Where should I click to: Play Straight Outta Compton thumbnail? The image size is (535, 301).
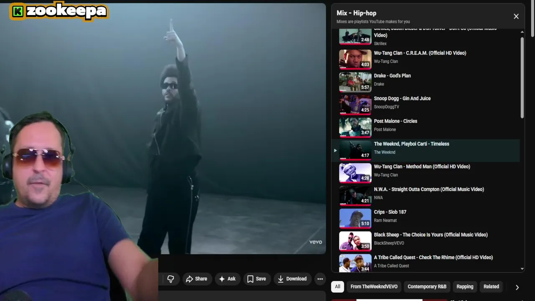355,195
